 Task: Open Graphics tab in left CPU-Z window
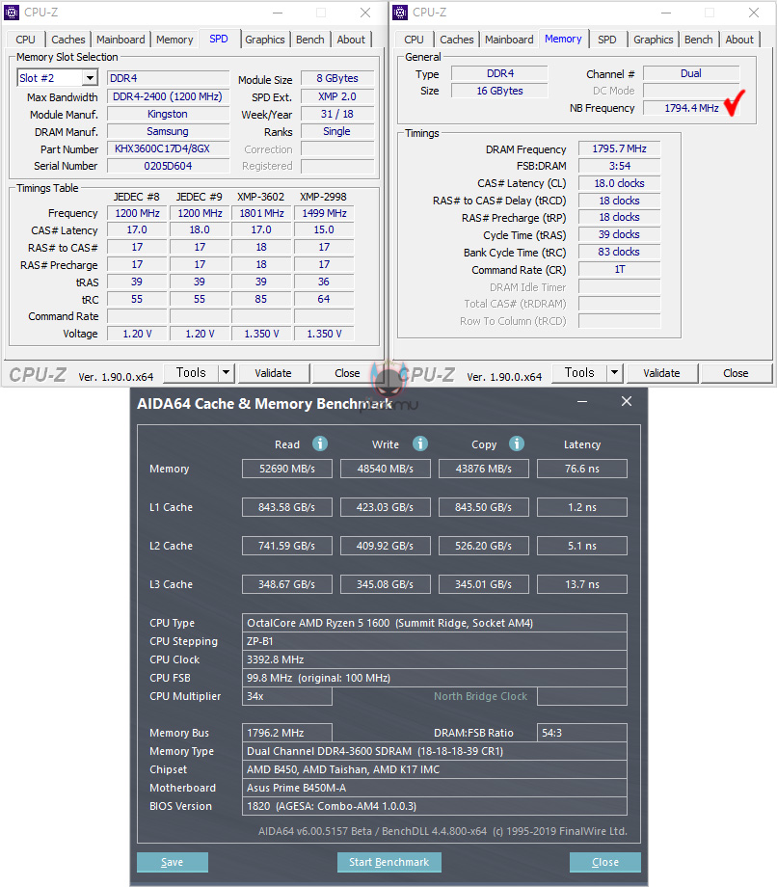coord(265,40)
